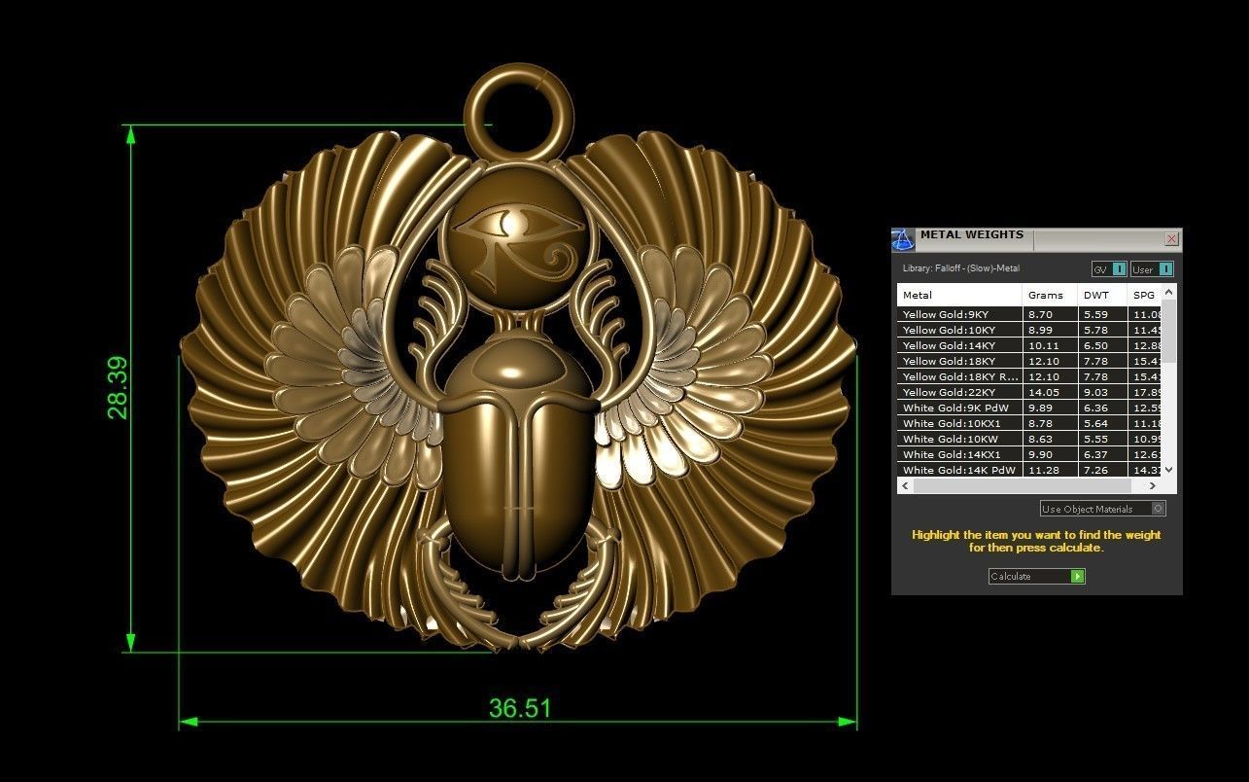This screenshot has height=782, width=1249.
Task: Click the circle icon on Use Object Materials
Action: 1158,508
